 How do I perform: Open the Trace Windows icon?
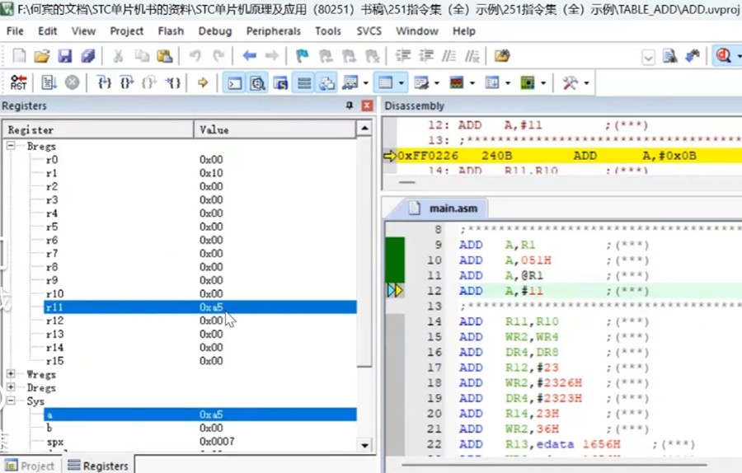point(492,83)
